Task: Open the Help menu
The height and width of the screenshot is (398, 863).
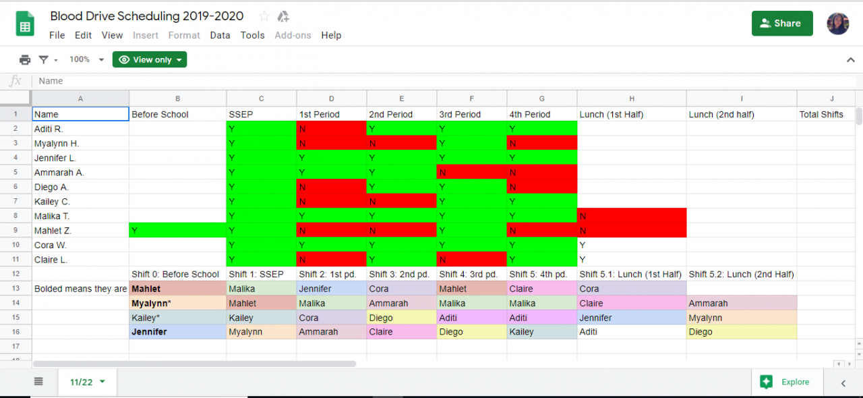Action: click(331, 35)
